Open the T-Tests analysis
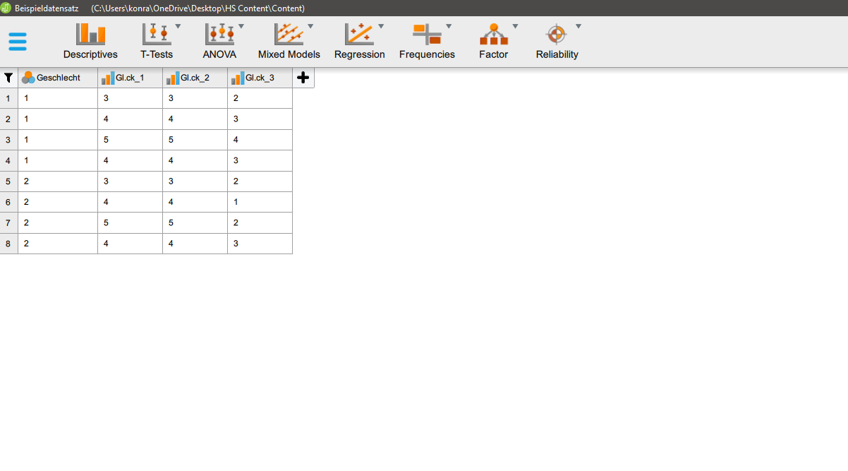The width and height of the screenshot is (848, 471). [x=155, y=40]
